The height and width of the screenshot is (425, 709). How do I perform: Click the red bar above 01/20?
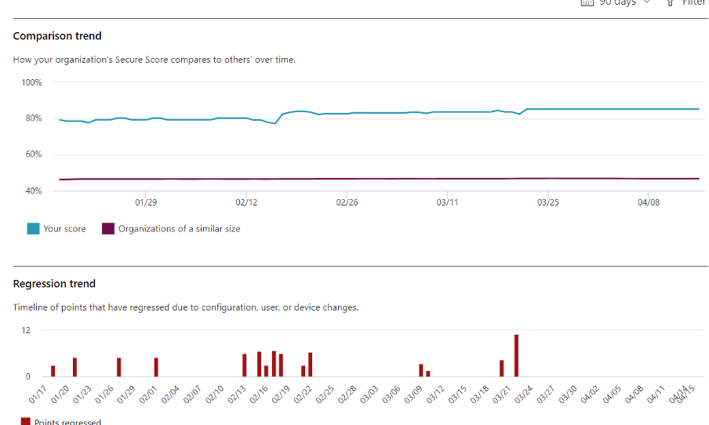(75, 367)
